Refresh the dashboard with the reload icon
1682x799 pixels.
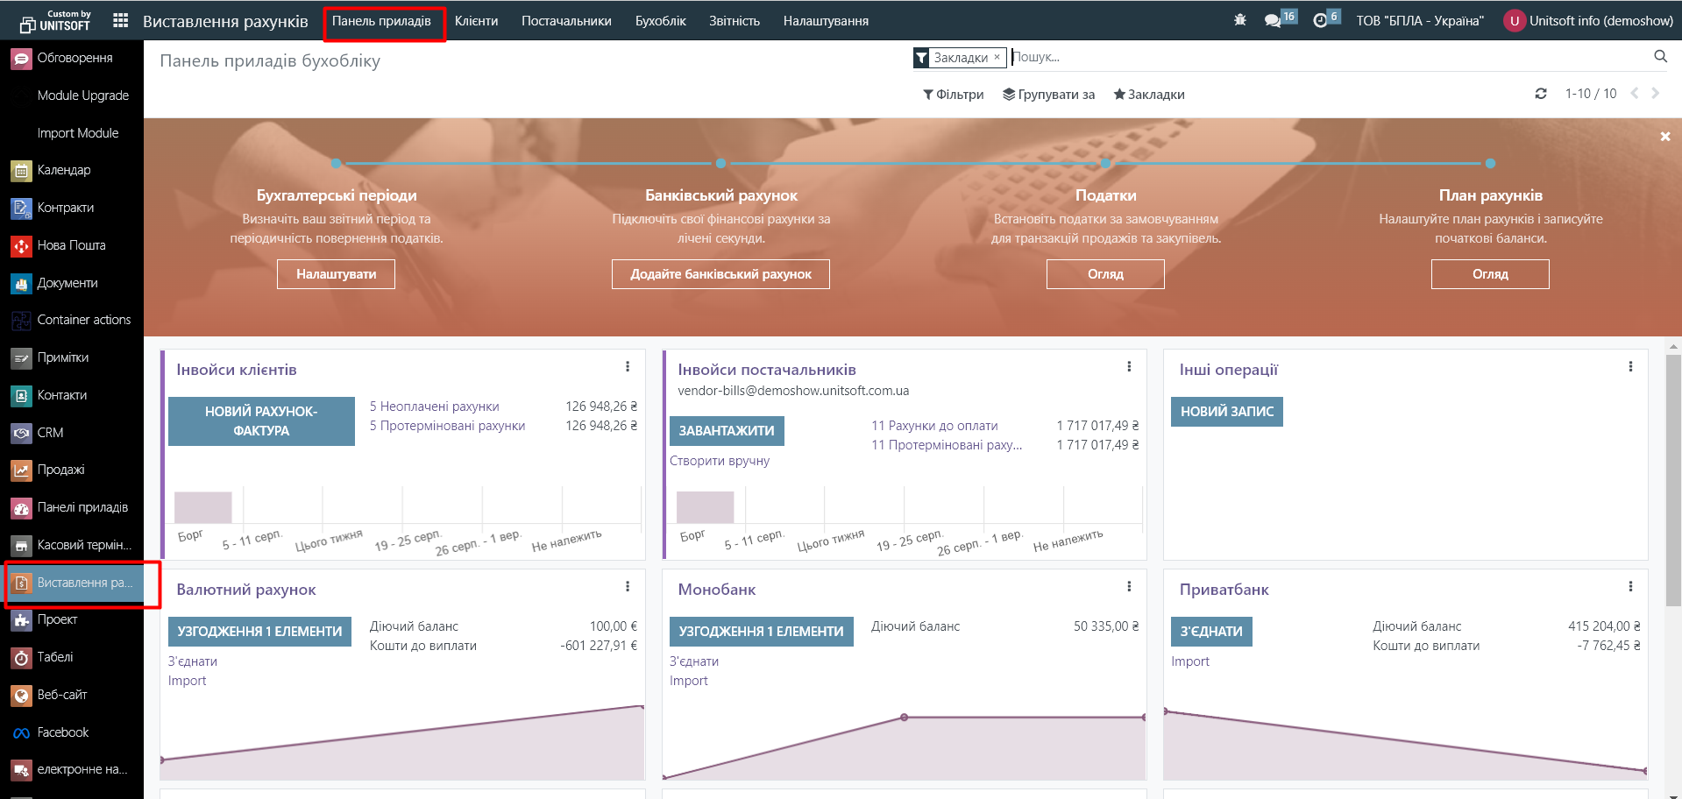point(1540,94)
